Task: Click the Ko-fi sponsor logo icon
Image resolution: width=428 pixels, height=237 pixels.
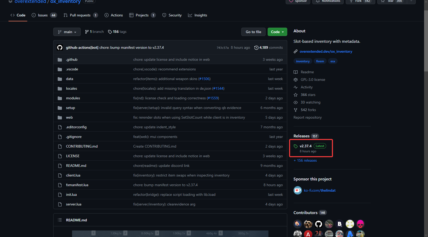Action: (298, 190)
